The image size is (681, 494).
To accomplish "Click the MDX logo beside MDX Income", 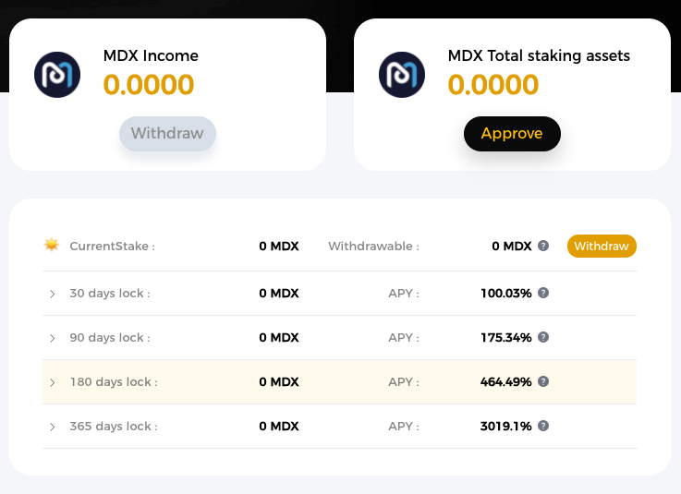I will point(57,75).
